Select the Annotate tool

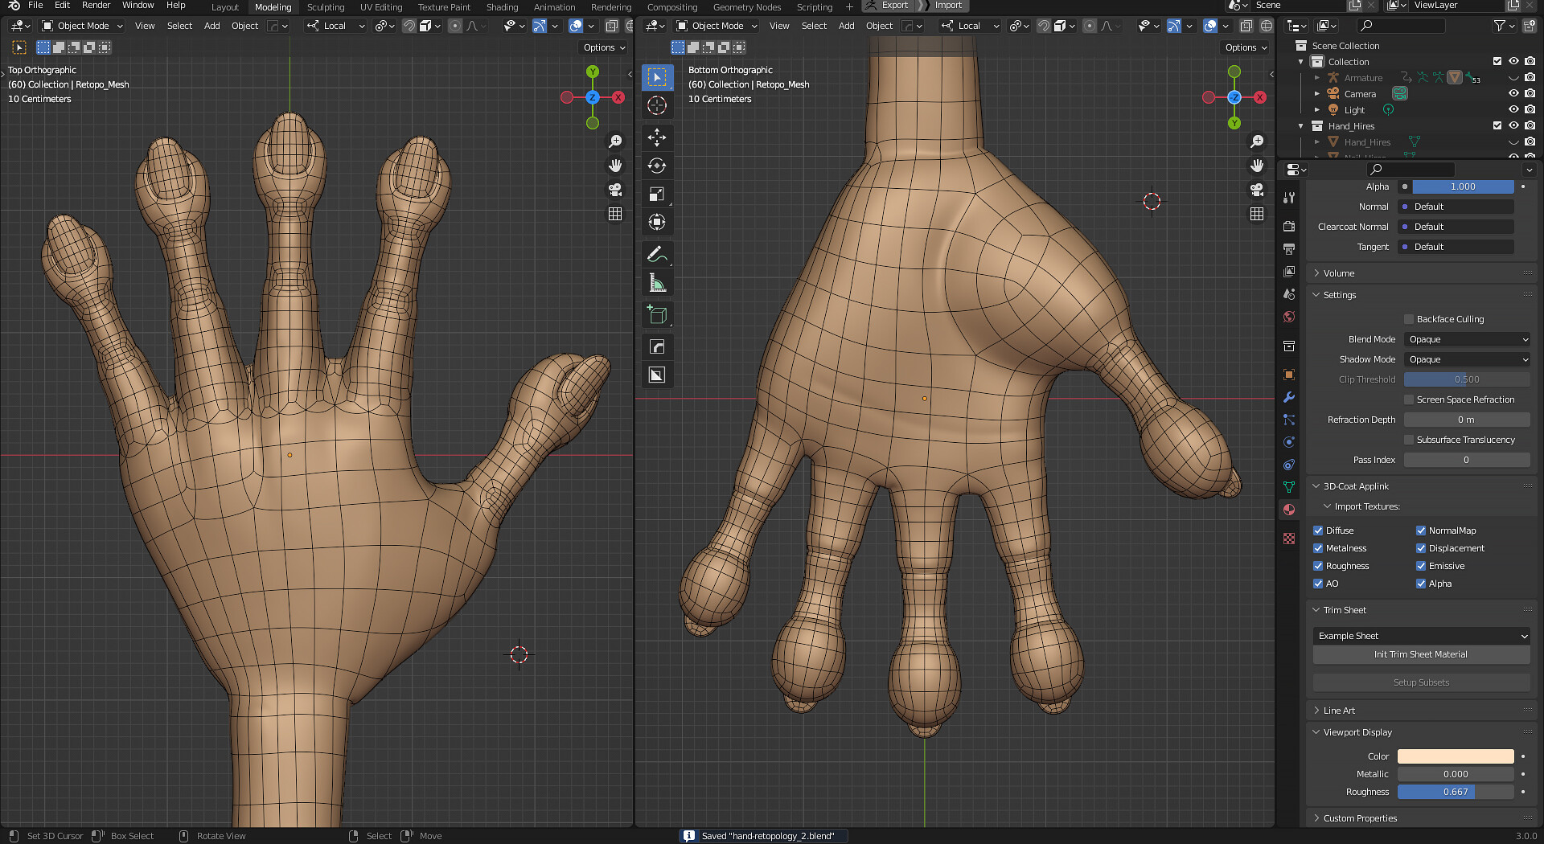coord(657,254)
